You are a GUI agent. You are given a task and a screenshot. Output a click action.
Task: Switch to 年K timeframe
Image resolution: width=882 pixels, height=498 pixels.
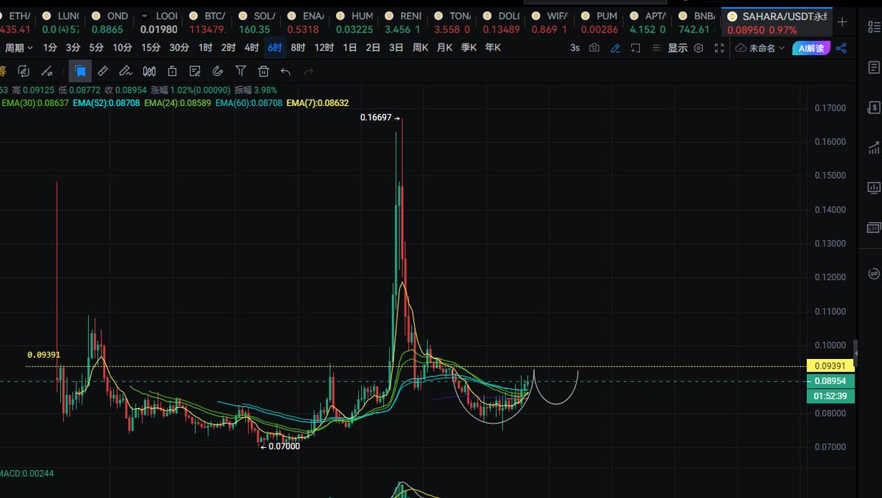click(493, 48)
